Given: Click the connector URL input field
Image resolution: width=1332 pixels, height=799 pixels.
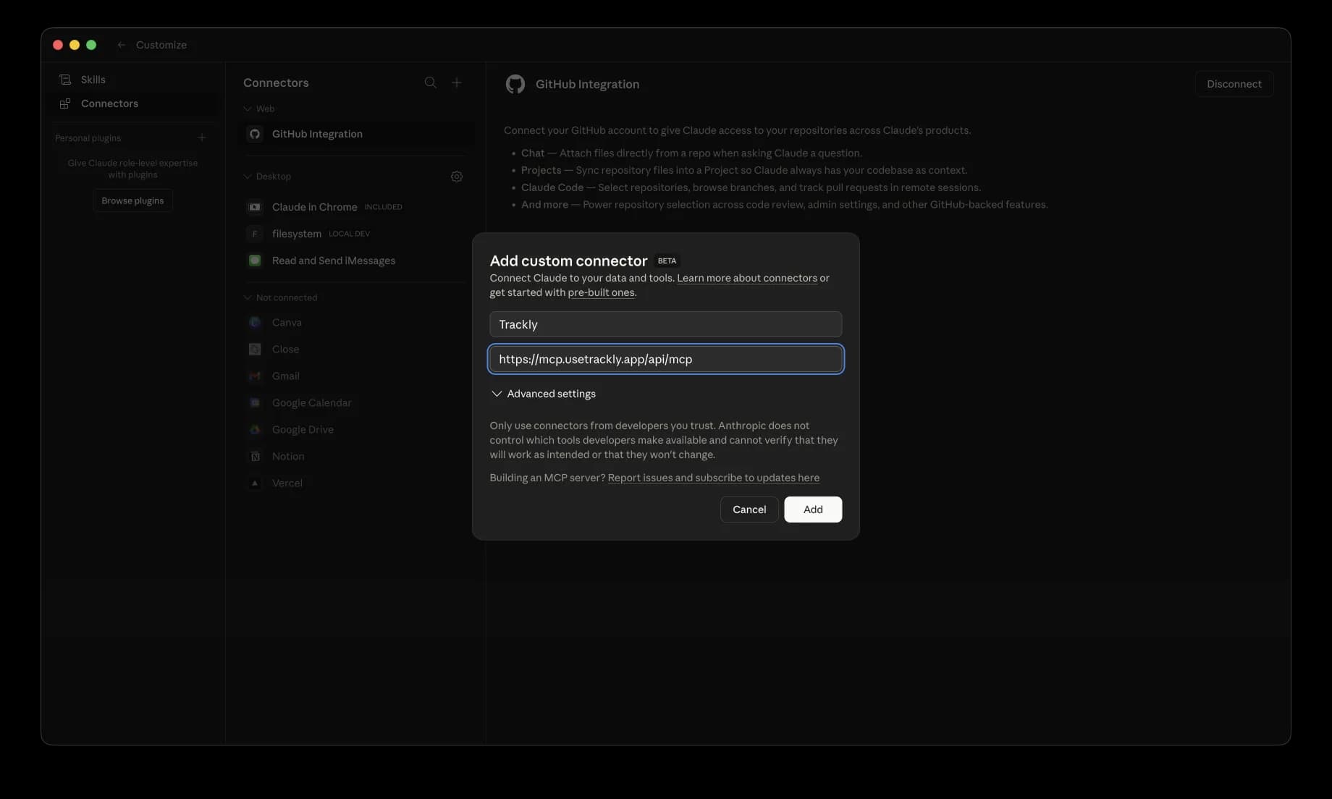Looking at the screenshot, I should [665, 359].
